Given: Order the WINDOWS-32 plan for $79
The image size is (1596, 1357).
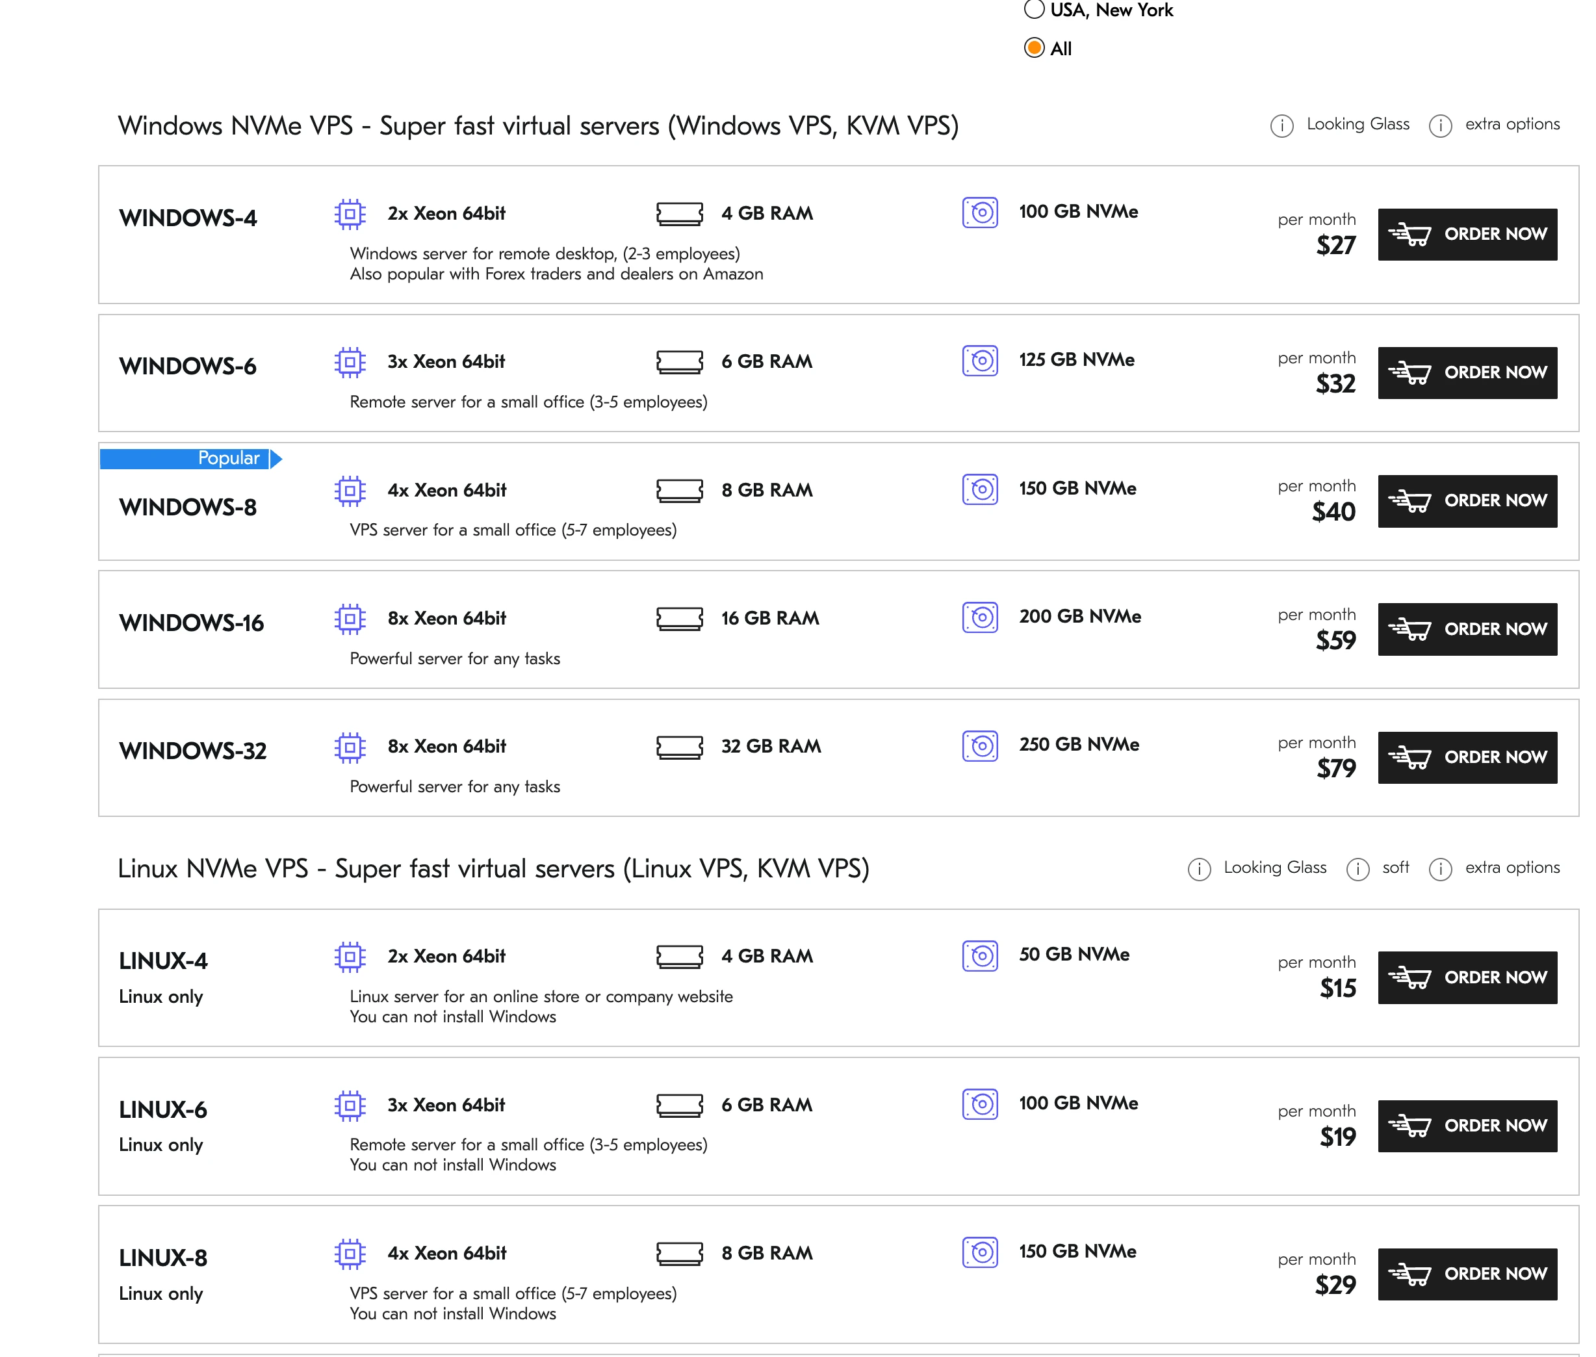Looking at the screenshot, I should coord(1467,757).
